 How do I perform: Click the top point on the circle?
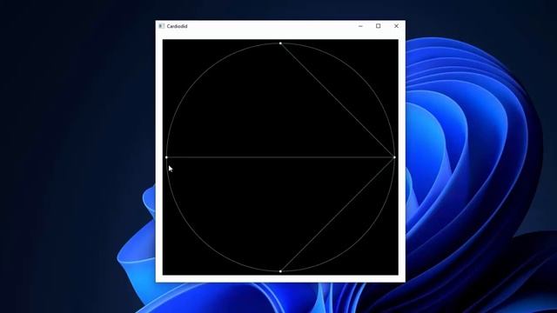tap(280, 43)
